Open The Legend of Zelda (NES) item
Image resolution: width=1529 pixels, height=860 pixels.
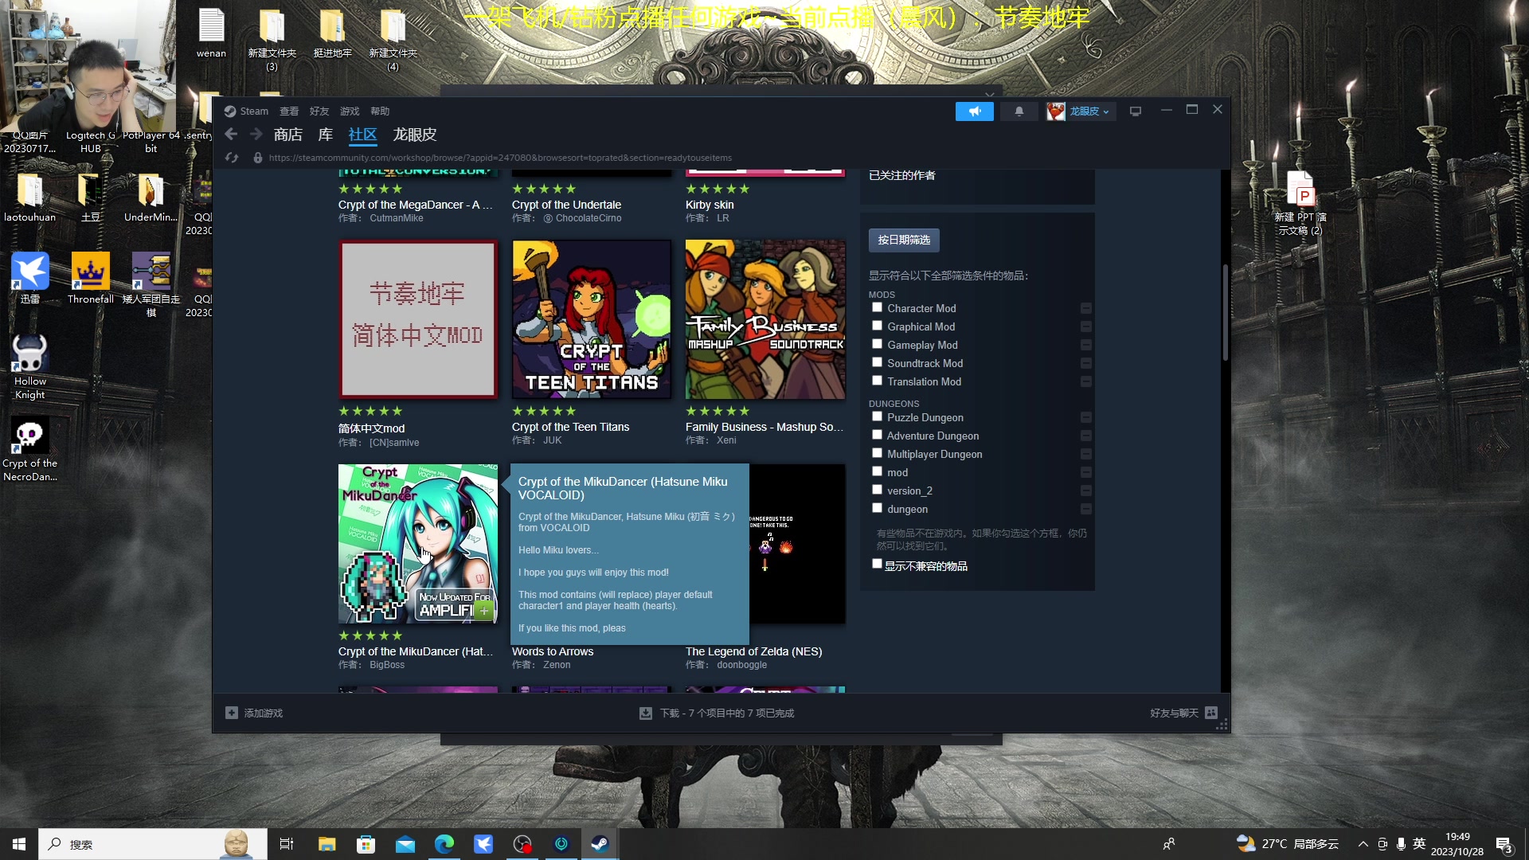tap(753, 651)
